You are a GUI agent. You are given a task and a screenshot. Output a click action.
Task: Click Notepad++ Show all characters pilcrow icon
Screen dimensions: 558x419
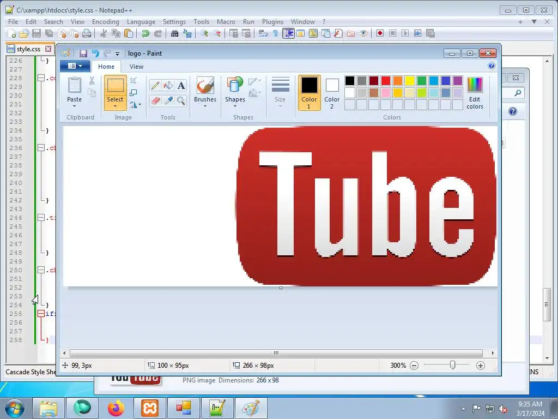pyautogui.click(x=275, y=33)
